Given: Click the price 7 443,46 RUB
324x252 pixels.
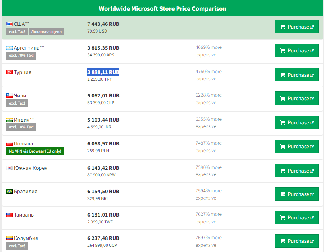Looking at the screenshot, I should click(x=103, y=24).
